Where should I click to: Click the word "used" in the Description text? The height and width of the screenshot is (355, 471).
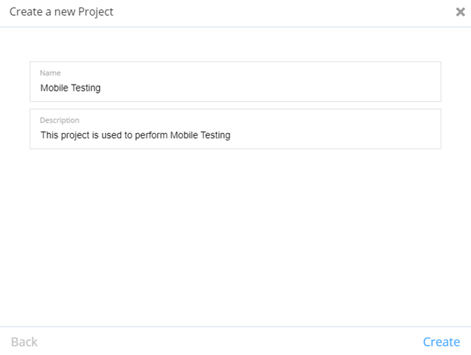click(118, 136)
